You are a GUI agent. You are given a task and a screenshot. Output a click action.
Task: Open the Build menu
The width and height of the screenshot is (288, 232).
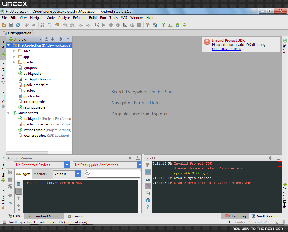point(93,18)
